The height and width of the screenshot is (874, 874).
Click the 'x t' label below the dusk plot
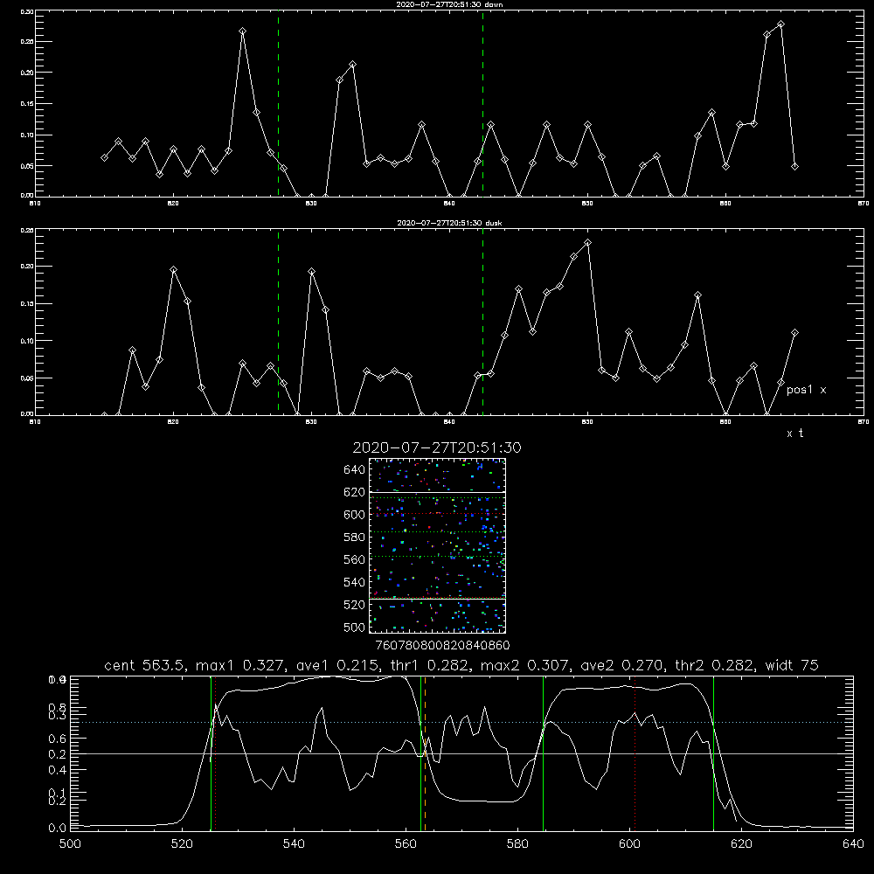point(794,434)
